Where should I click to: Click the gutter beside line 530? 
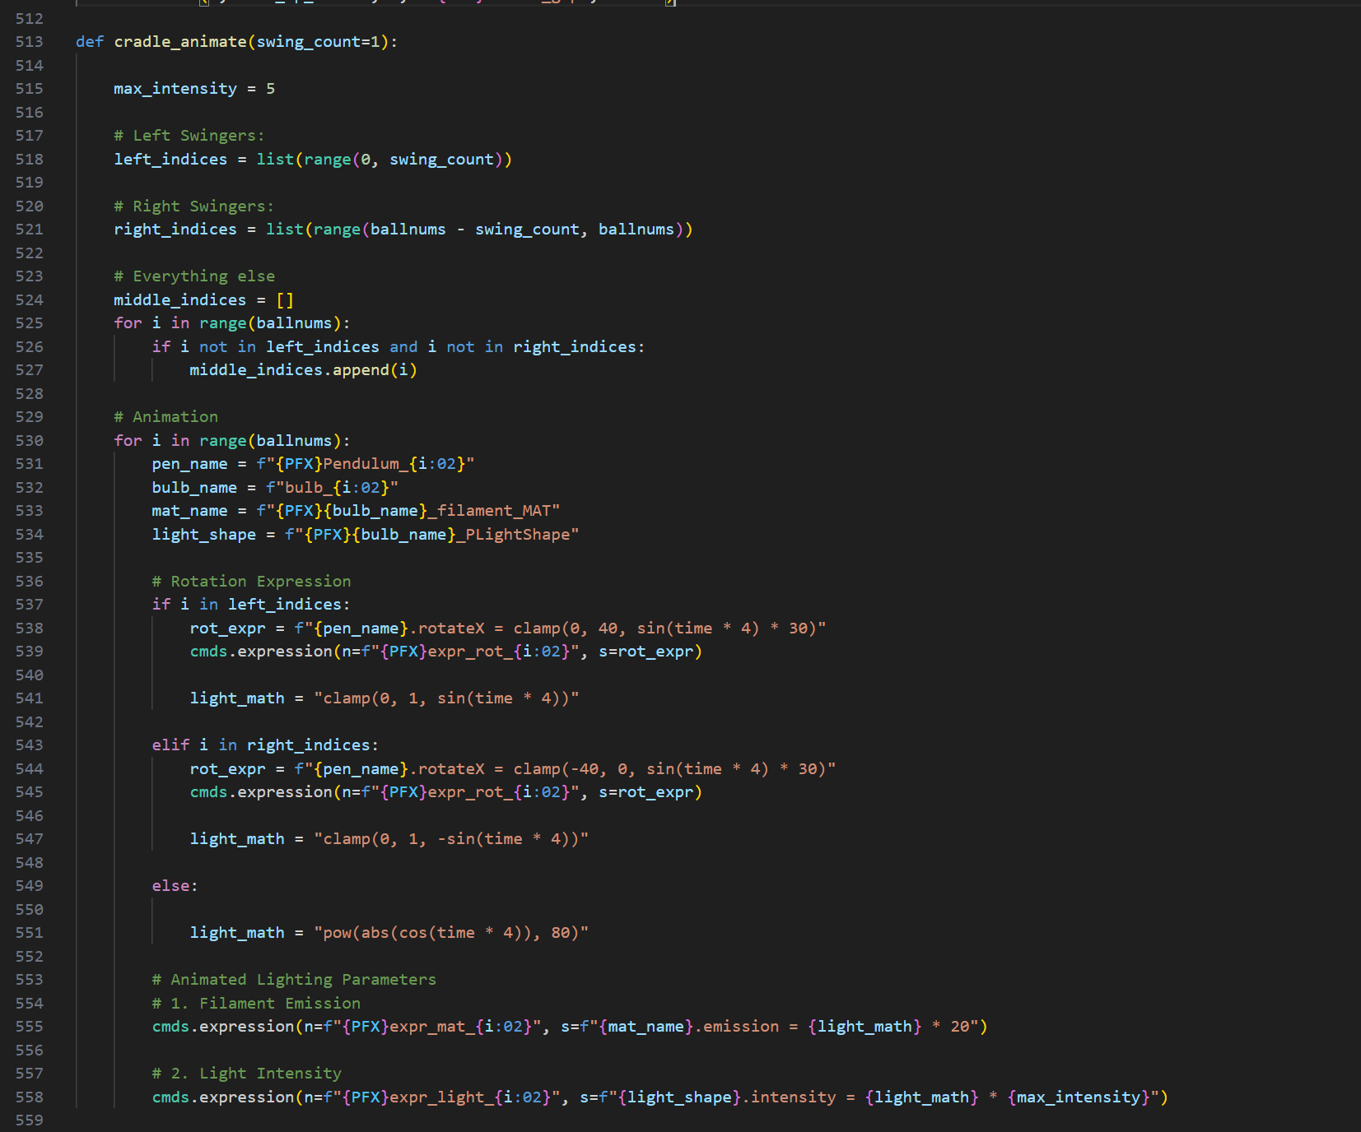point(30,440)
